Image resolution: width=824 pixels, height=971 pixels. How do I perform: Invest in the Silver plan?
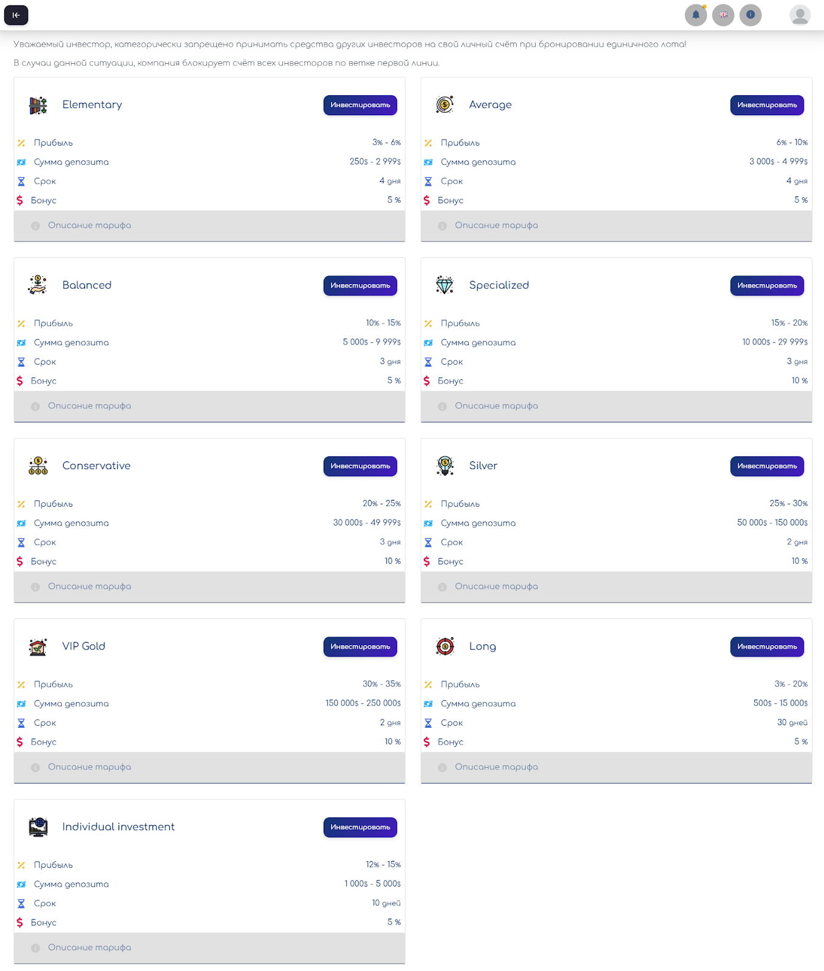(767, 466)
